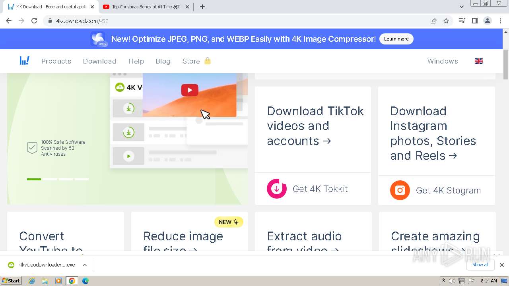Image resolution: width=509 pixels, height=286 pixels.
Task: Play the YouTube video in the slide
Action: click(190, 90)
